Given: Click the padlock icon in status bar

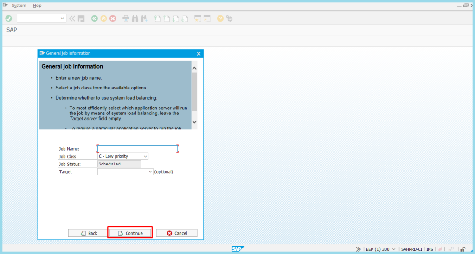Looking at the screenshot, I should coord(462,249).
